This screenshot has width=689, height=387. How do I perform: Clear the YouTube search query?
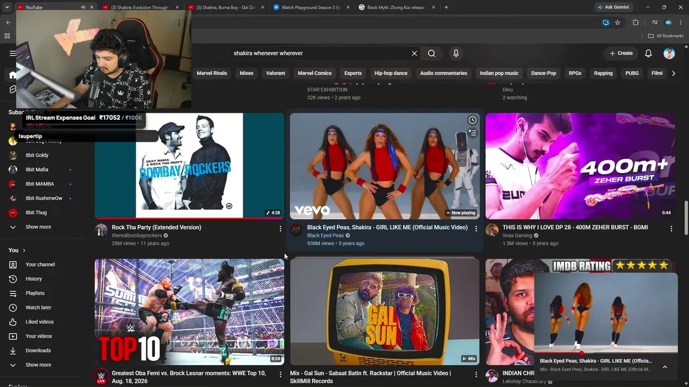click(414, 53)
